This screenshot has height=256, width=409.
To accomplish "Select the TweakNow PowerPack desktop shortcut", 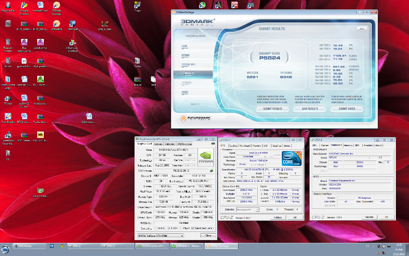I will click(8, 138).
